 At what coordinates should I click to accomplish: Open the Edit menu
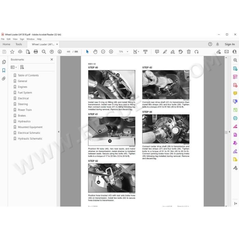tap(9, 39)
